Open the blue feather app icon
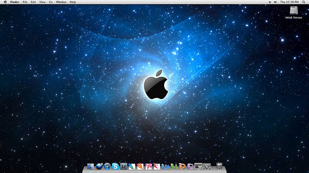The height and width of the screenshot is (173, 309). 132,166
